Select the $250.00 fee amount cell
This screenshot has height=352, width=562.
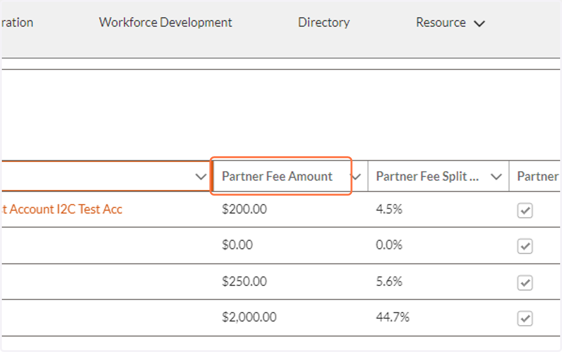244,281
